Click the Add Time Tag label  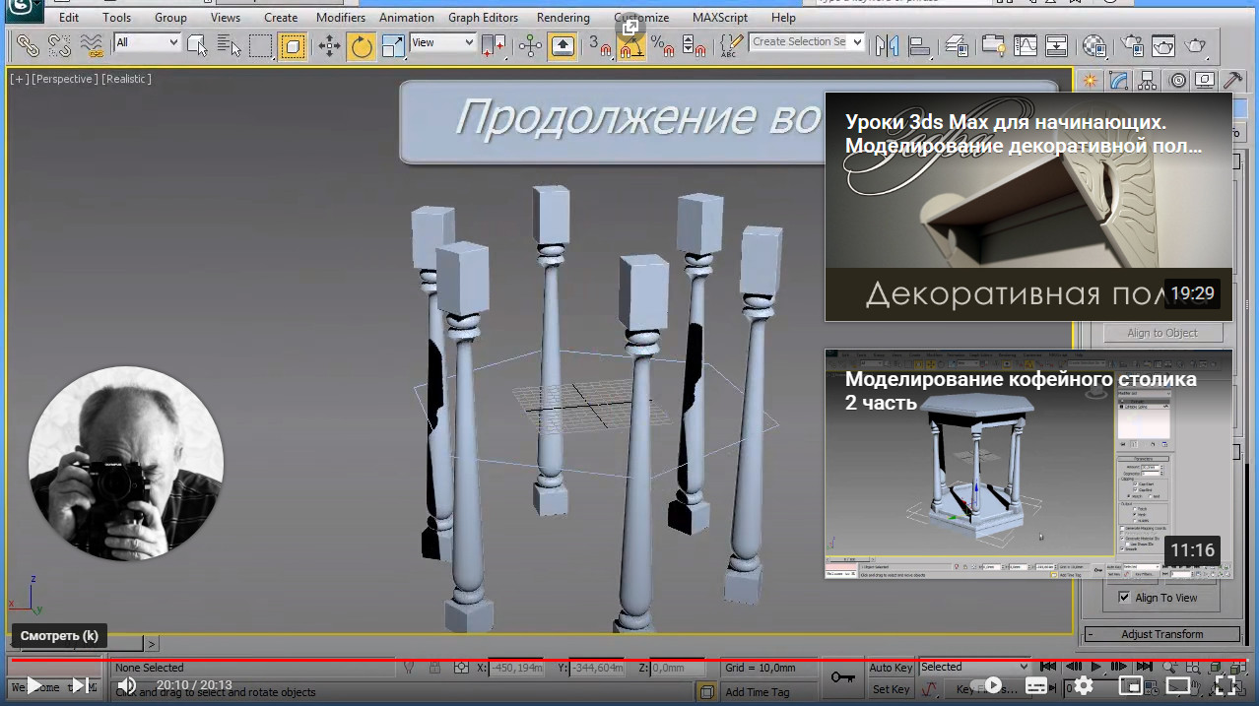(x=757, y=692)
